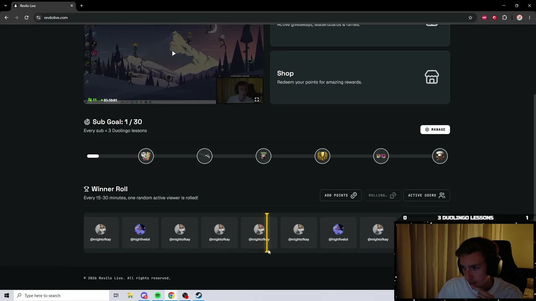Select the golden trophy milestone
The image size is (536, 301).
pyautogui.click(x=322, y=156)
